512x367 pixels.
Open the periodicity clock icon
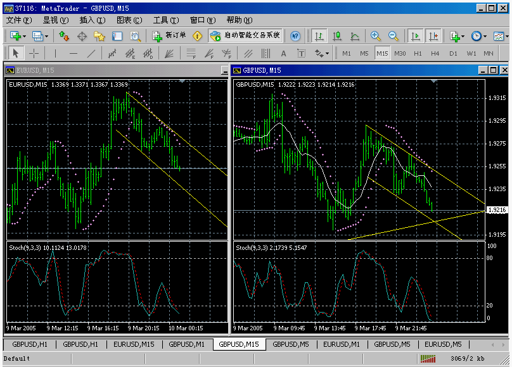tap(476, 36)
